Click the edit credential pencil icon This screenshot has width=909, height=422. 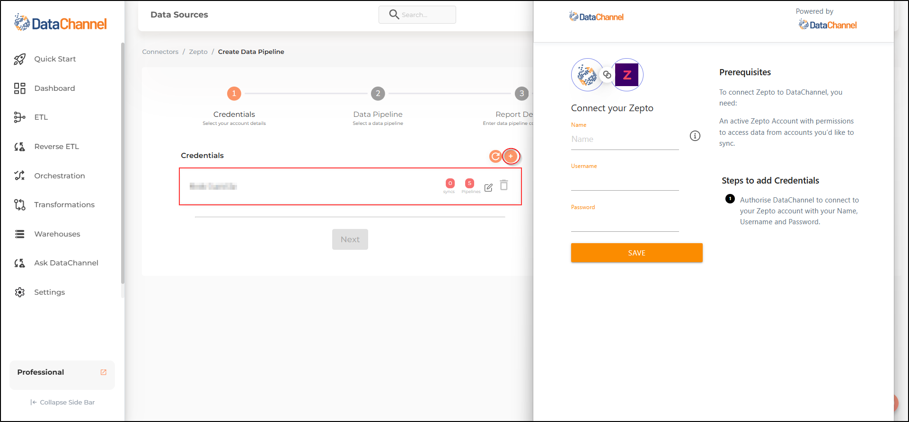488,187
